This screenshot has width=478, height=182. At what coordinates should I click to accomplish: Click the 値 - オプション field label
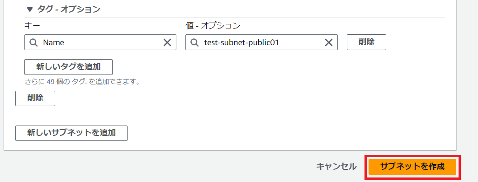213,26
